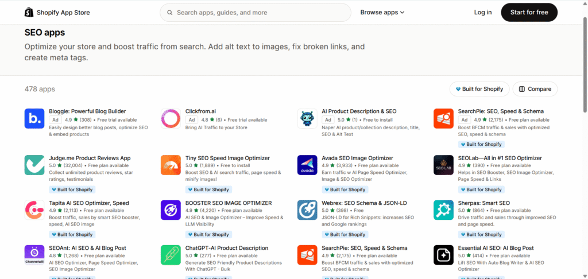Image resolution: width=588 pixels, height=279 pixels.
Task: Click the Log in link
Action: (x=482, y=13)
